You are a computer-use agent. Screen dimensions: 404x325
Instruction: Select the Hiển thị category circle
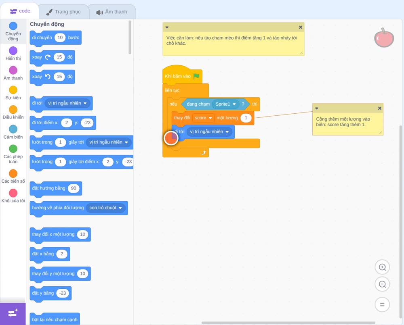[13, 51]
